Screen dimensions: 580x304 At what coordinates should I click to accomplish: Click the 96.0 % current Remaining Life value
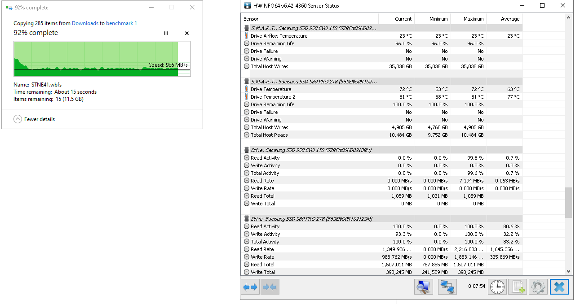[403, 43]
